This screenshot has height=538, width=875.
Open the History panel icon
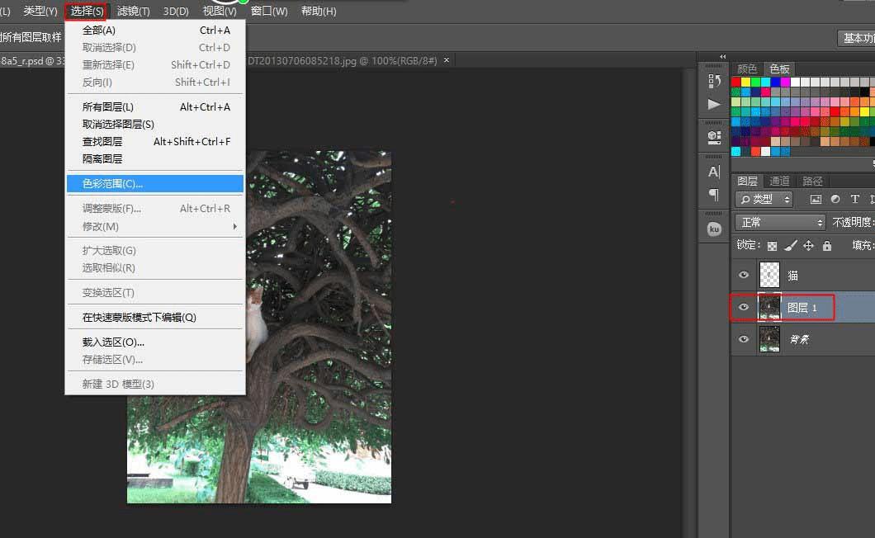pos(714,82)
